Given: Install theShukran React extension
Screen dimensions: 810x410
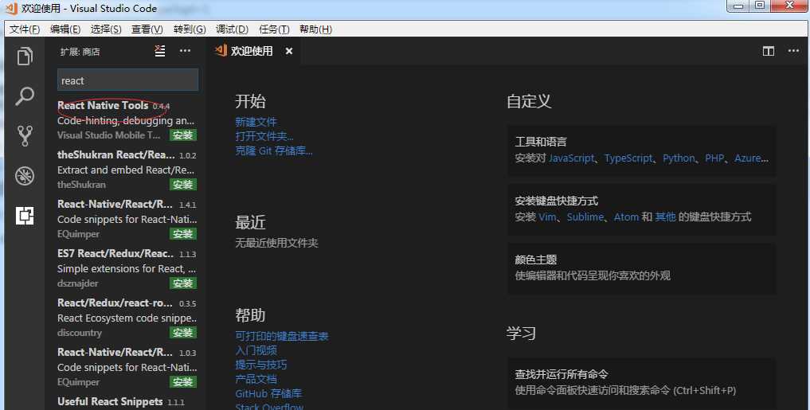Looking at the screenshot, I should 183,185.
